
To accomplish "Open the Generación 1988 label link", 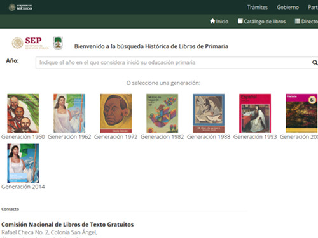I will [x=209, y=137].
